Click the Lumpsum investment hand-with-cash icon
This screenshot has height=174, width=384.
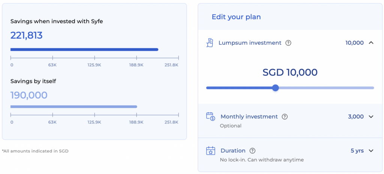pyautogui.click(x=210, y=43)
